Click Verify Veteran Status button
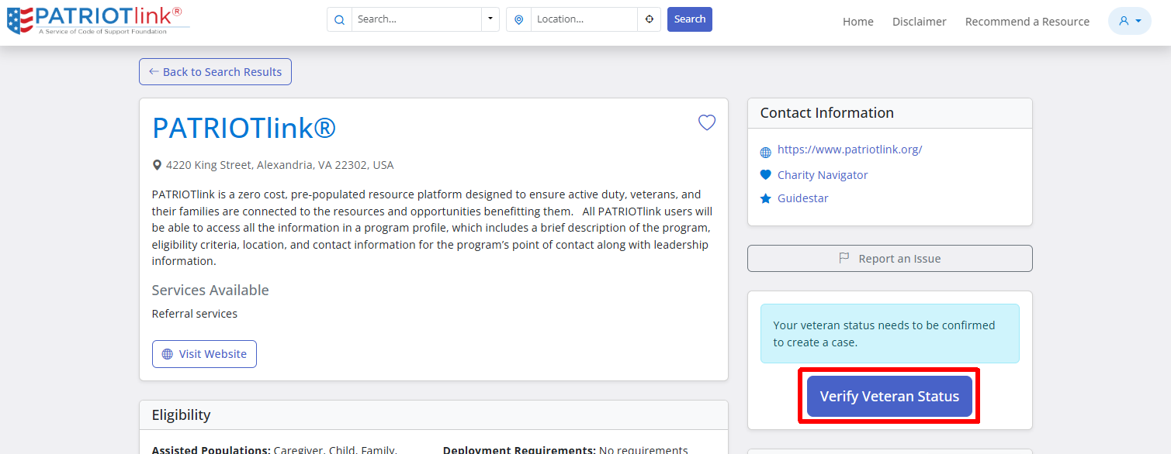 pos(889,396)
